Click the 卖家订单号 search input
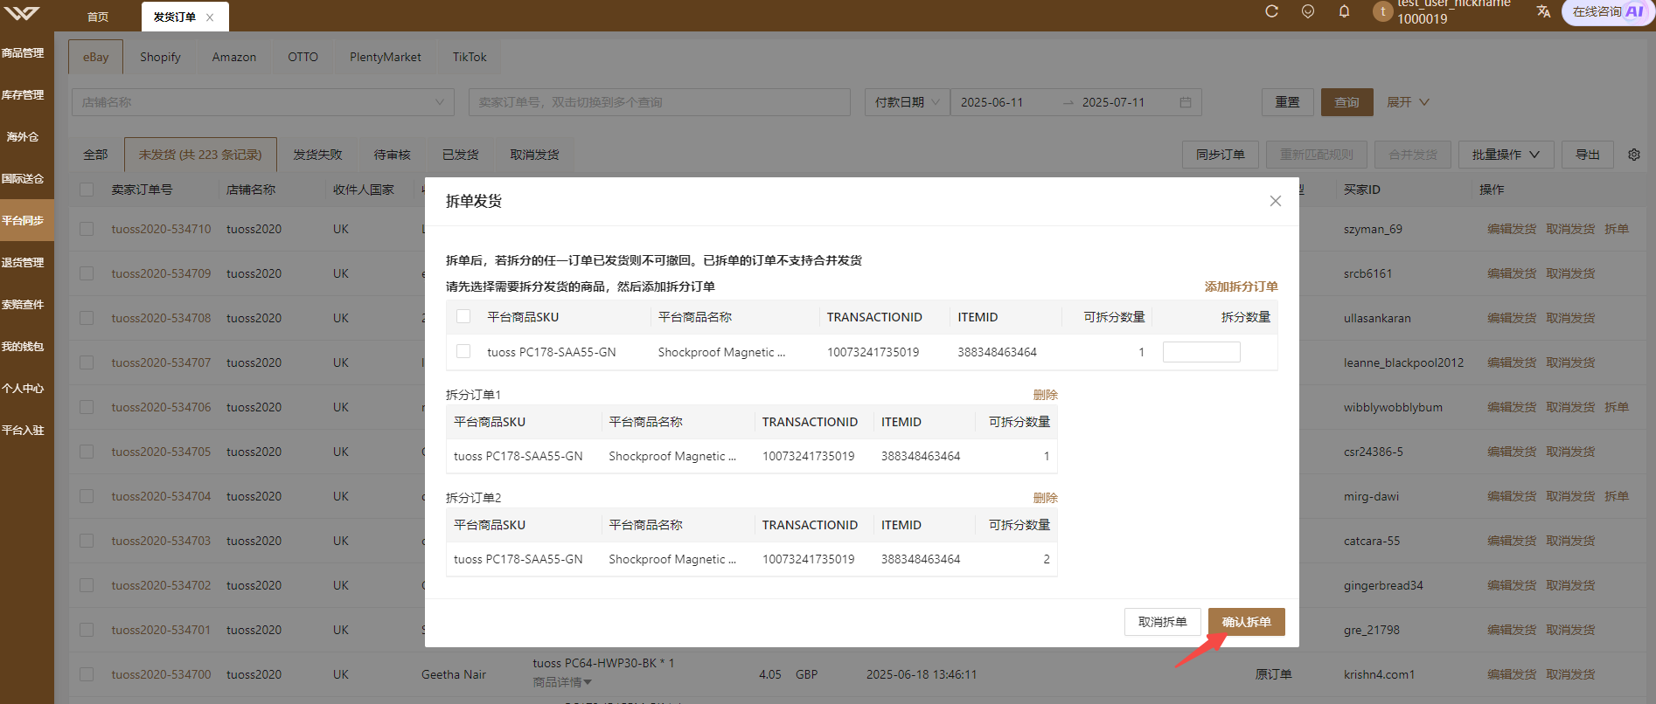1656x704 pixels. (x=659, y=102)
